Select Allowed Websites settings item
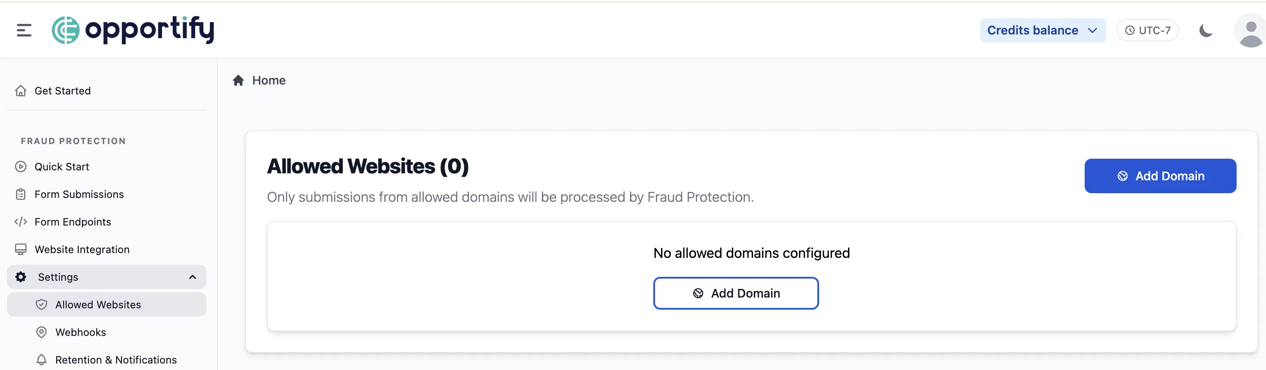Screen dimensions: 1266x370 click(98, 305)
